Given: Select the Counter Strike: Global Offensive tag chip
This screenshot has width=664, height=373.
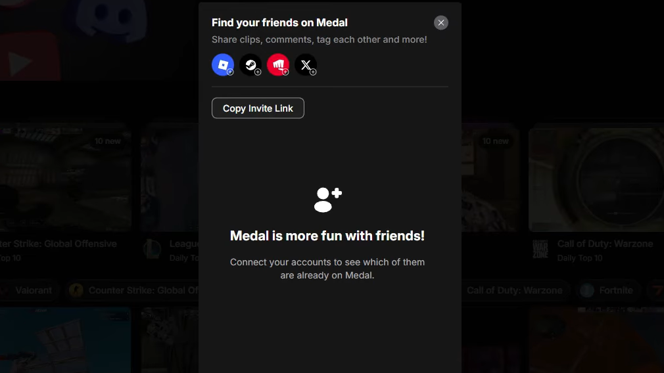Looking at the screenshot, I should [134, 290].
